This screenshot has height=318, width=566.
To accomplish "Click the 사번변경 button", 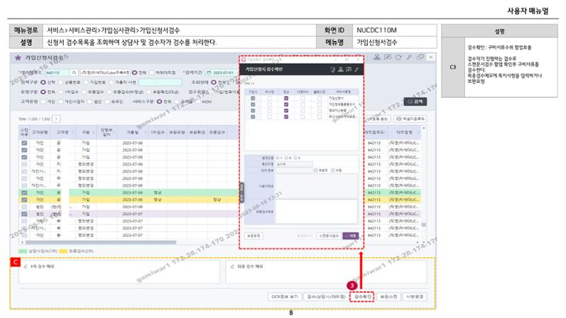I will point(415,296).
